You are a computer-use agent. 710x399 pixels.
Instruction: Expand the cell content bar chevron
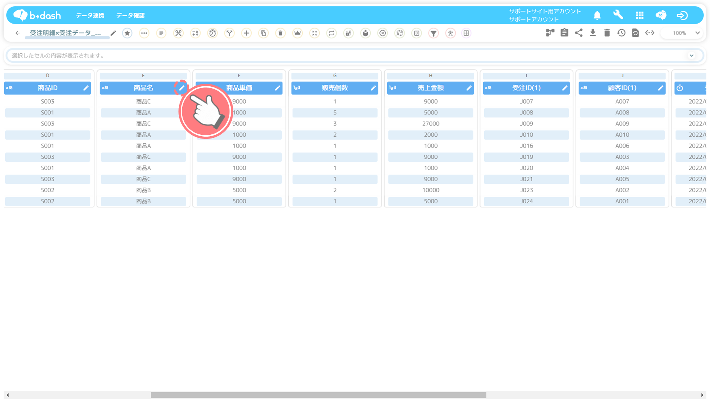click(692, 56)
